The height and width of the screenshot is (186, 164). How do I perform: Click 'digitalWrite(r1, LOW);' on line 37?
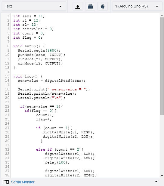pos(70,171)
